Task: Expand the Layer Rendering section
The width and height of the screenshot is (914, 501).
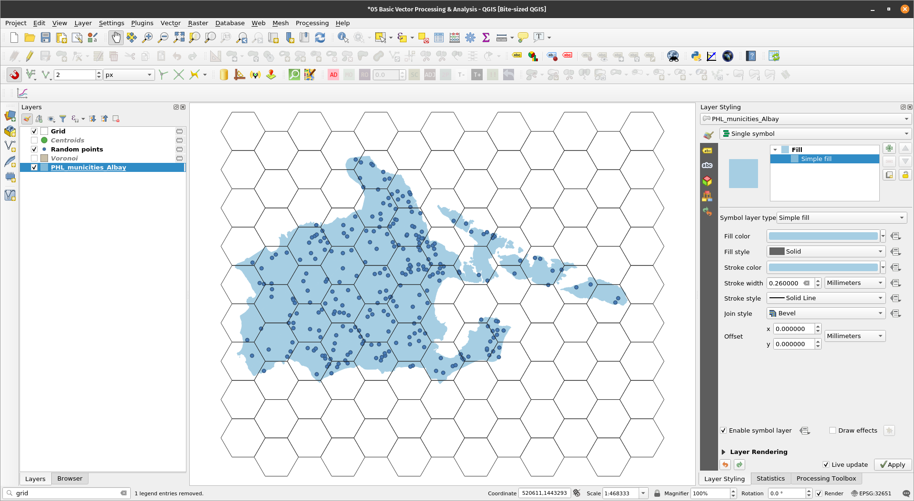Action: click(x=723, y=452)
